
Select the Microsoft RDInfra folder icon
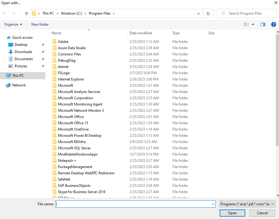[54, 142]
